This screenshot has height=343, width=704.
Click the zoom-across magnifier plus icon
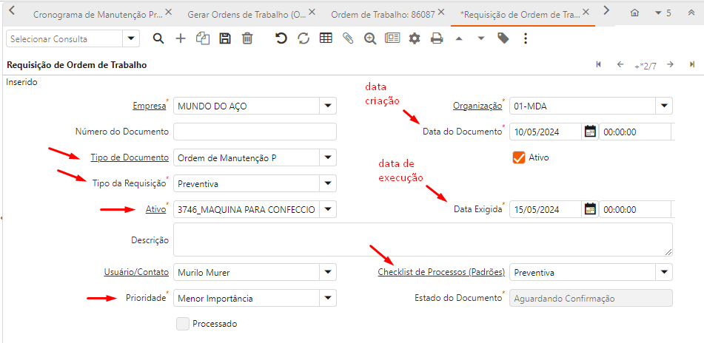(x=370, y=38)
